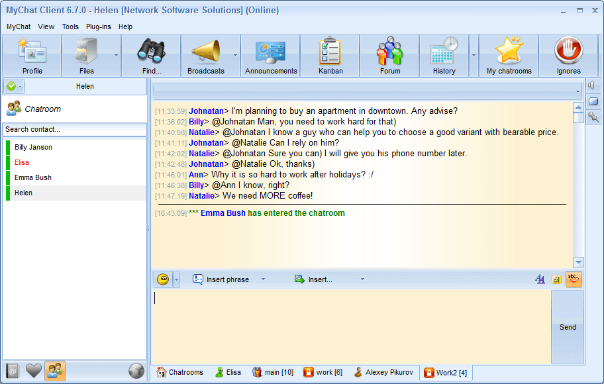Screen dimensions: 604x384
Task: Click in the message input area
Action: pyautogui.click(x=351, y=326)
